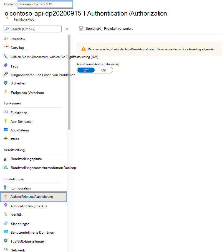This screenshot has height=252, width=222.
Task: Click the Netzwerk icon
Action: tap(6, 250)
